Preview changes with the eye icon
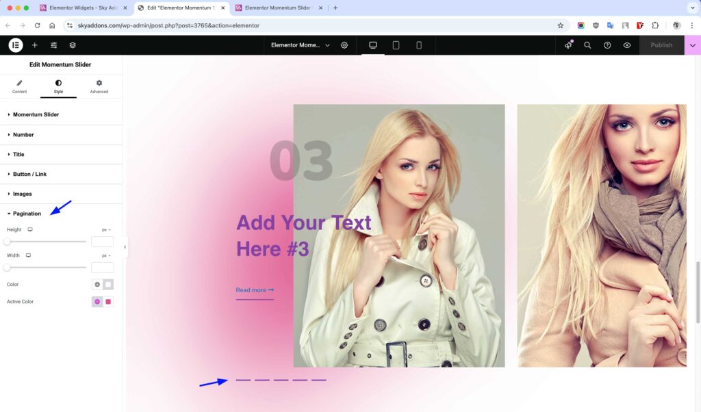This screenshot has width=701, height=412. click(x=627, y=45)
